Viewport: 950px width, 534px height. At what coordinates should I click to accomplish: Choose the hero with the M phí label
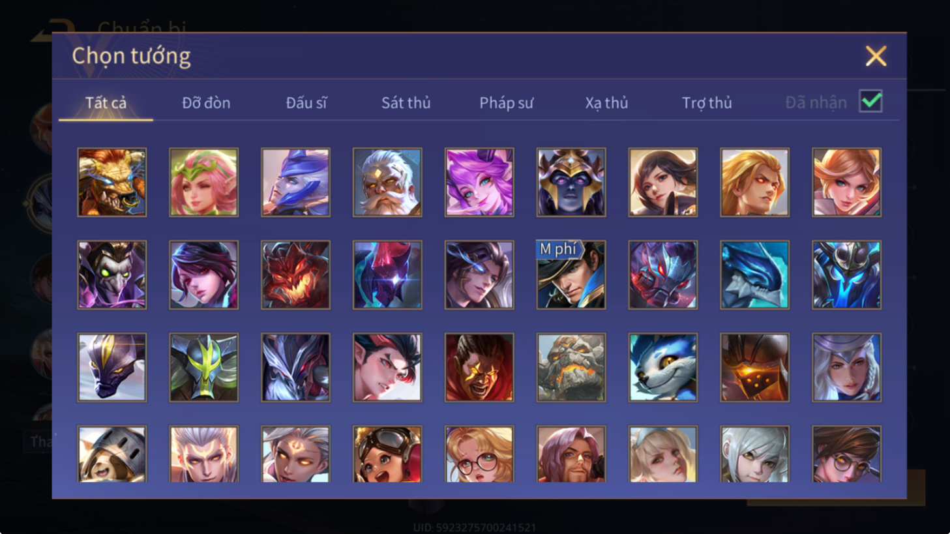pos(571,274)
